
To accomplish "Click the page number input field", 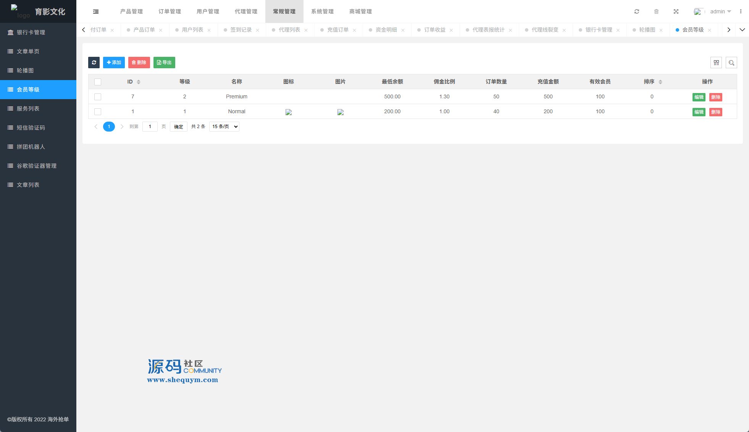I will tap(150, 127).
